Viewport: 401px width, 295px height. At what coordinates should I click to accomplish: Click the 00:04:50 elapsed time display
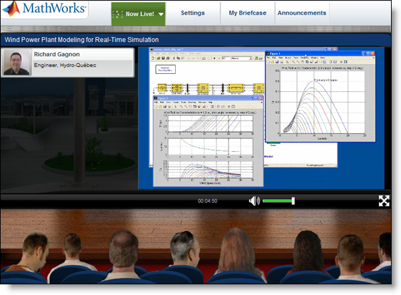(207, 201)
